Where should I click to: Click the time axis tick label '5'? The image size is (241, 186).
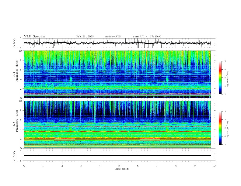(119, 166)
